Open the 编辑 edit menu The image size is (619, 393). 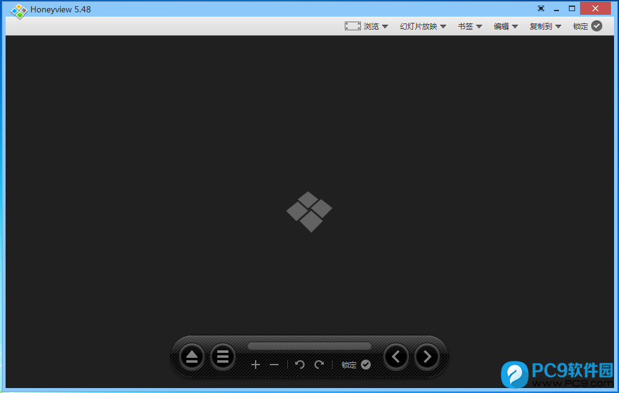pos(501,27)
